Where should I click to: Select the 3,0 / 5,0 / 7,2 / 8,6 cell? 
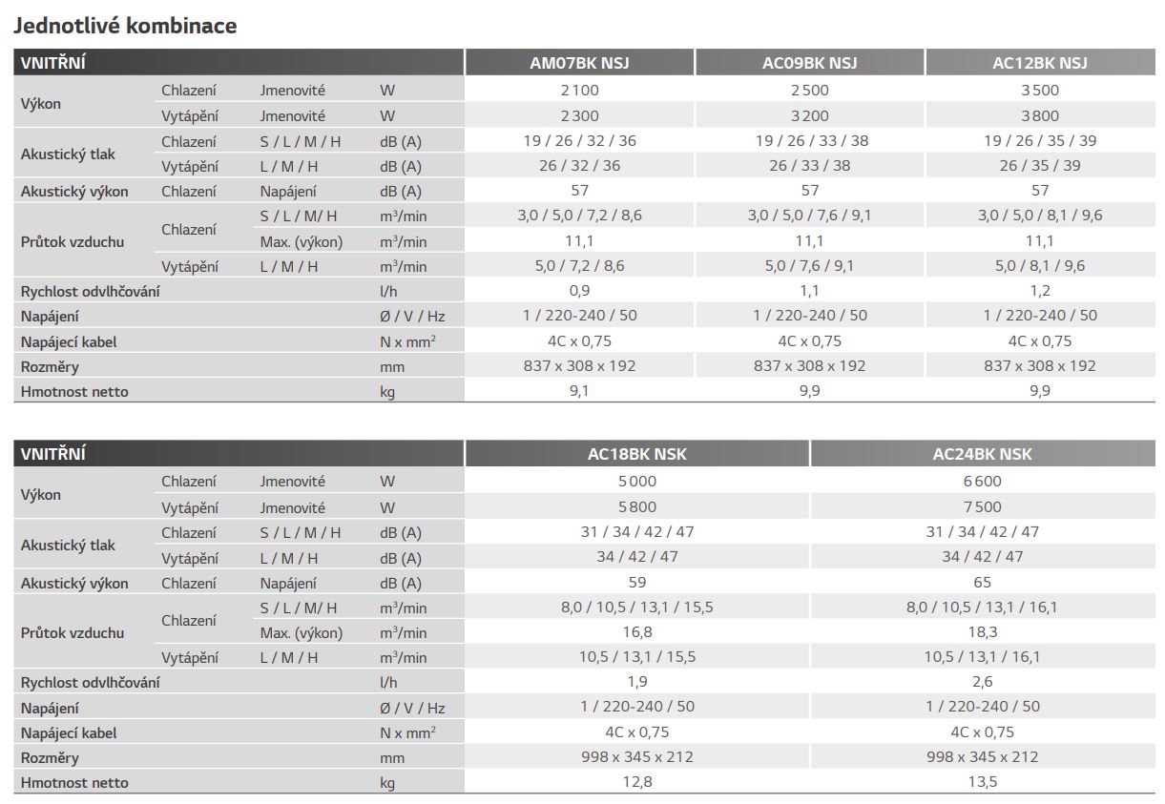[x=579, y=216]
